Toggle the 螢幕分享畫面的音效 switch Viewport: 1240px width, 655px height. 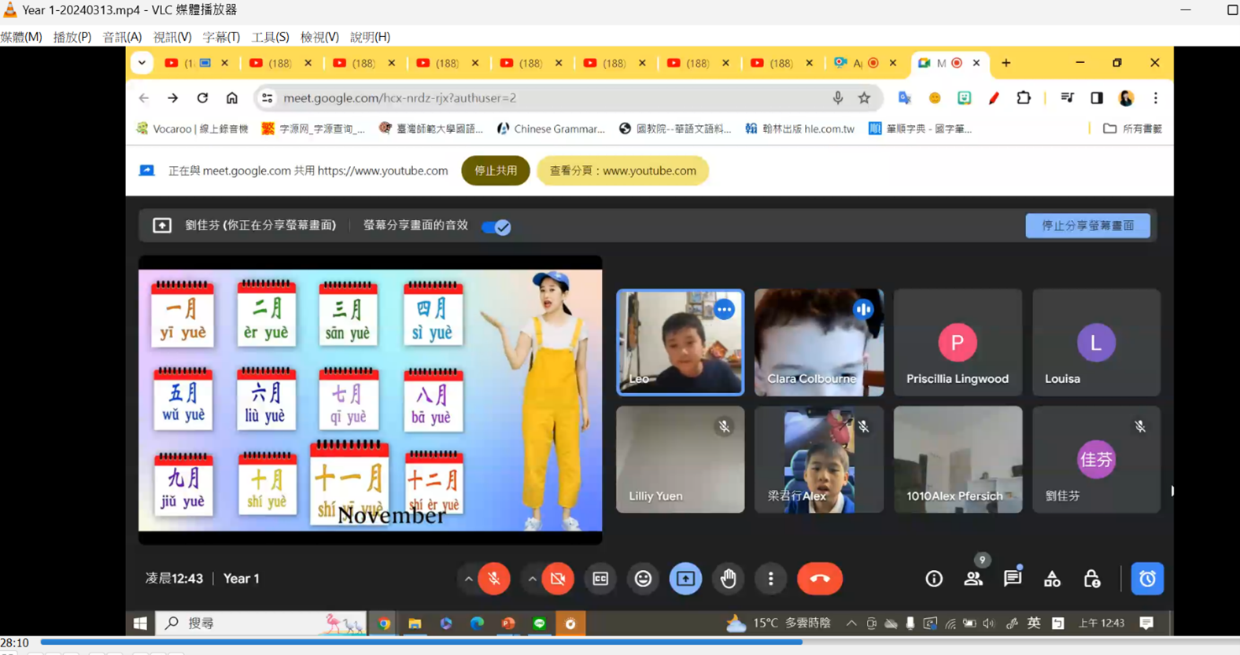click(496, 227)
